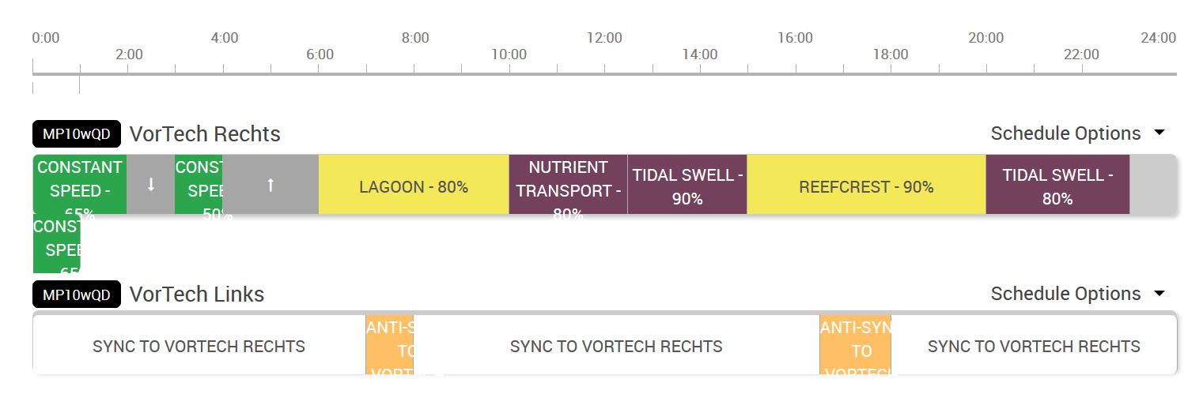Select the second orange Anti-Sync block near 17:00
The width and height of the screenshot is (1184, 409).
(855, 347)
